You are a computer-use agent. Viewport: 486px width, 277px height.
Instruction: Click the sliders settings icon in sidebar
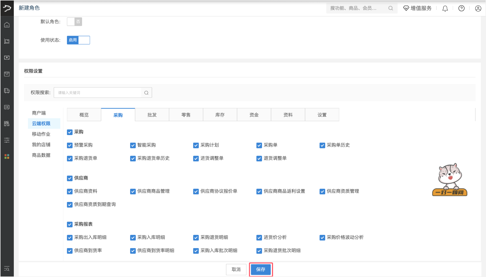point(7,140)
